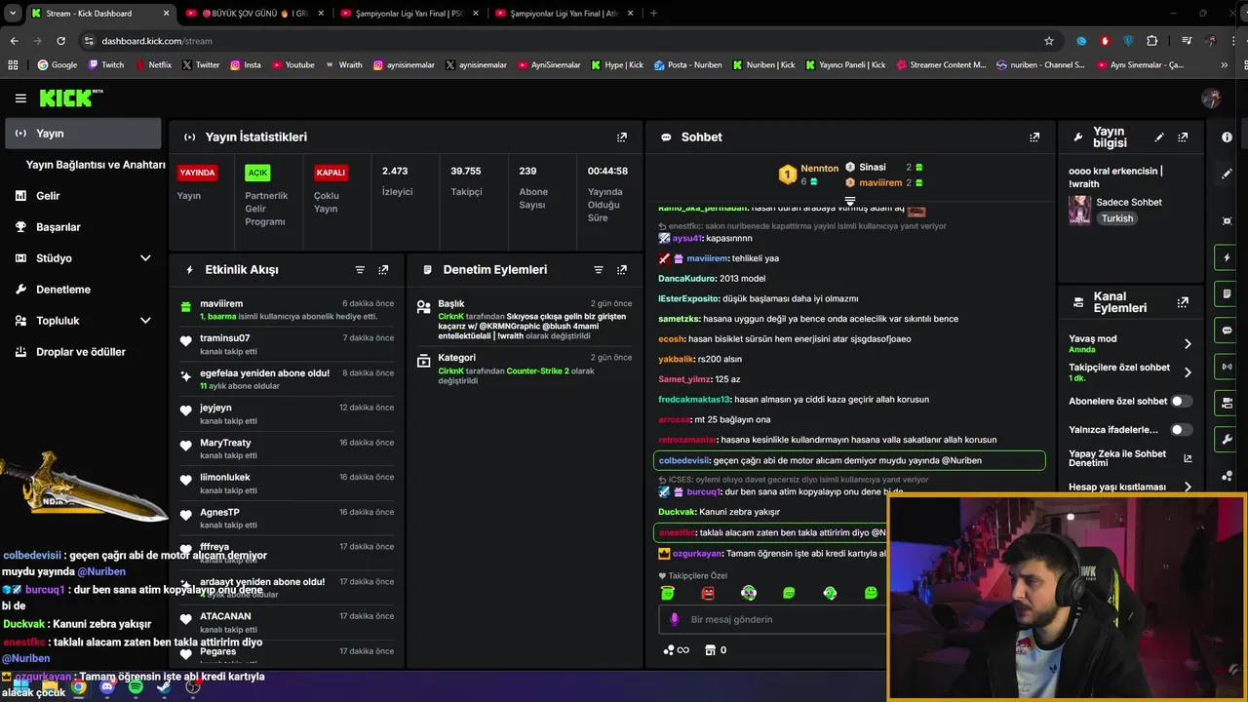Viewport: 1248px width, 702px height.
Task: Click the speech bubble icon in right rail
Action: (x=1227, y=331)
